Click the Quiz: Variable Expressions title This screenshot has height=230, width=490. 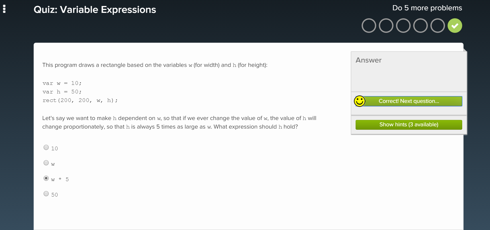point(95,10)
